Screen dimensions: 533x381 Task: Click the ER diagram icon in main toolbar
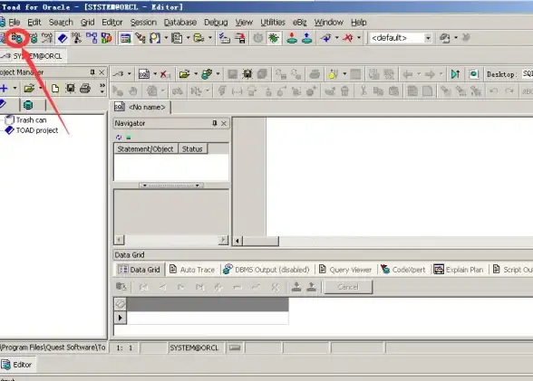point(92,38)
